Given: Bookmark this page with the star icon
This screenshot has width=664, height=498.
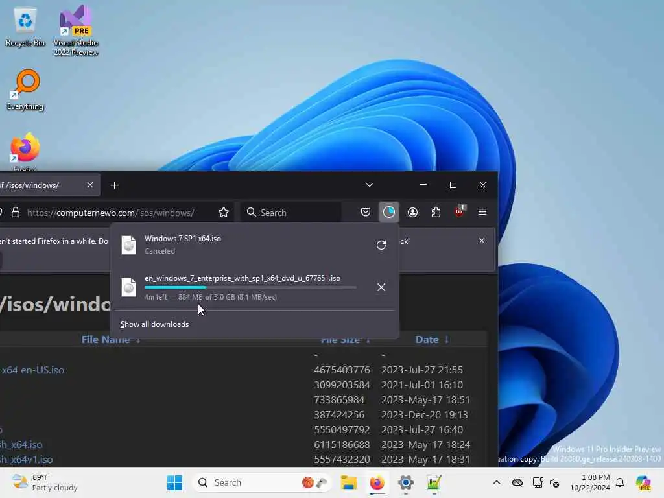Looking at the screenshot, I should [224, 212].
